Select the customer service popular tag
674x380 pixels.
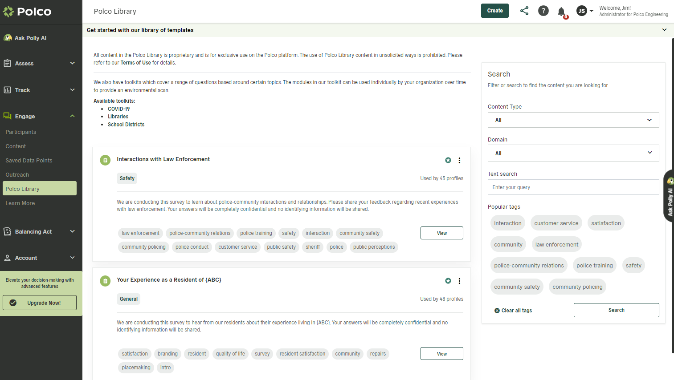(556, 223)
